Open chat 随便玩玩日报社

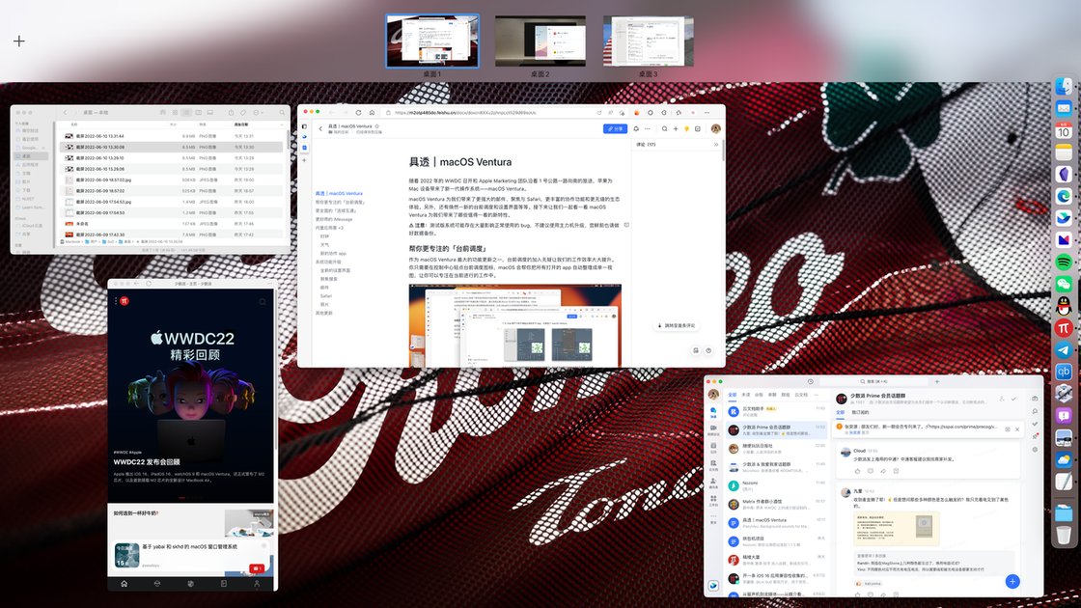[777, 448]
